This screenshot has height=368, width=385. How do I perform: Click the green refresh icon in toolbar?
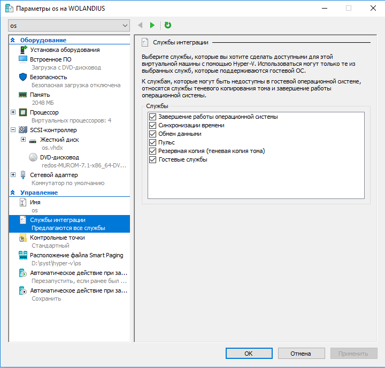click(168, 25)
